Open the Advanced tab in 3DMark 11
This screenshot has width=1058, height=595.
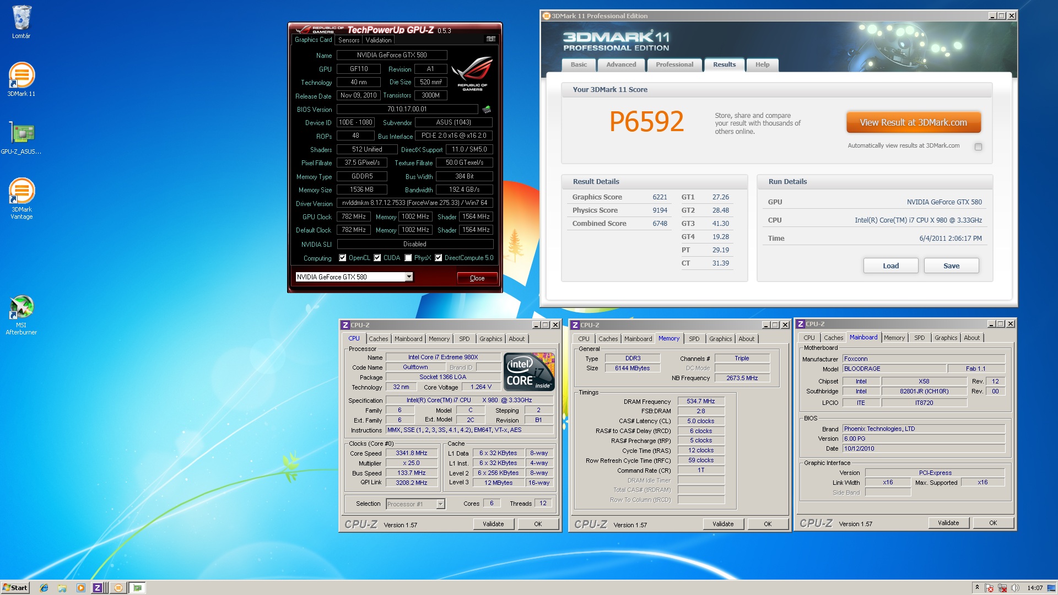tap(621, 64)
